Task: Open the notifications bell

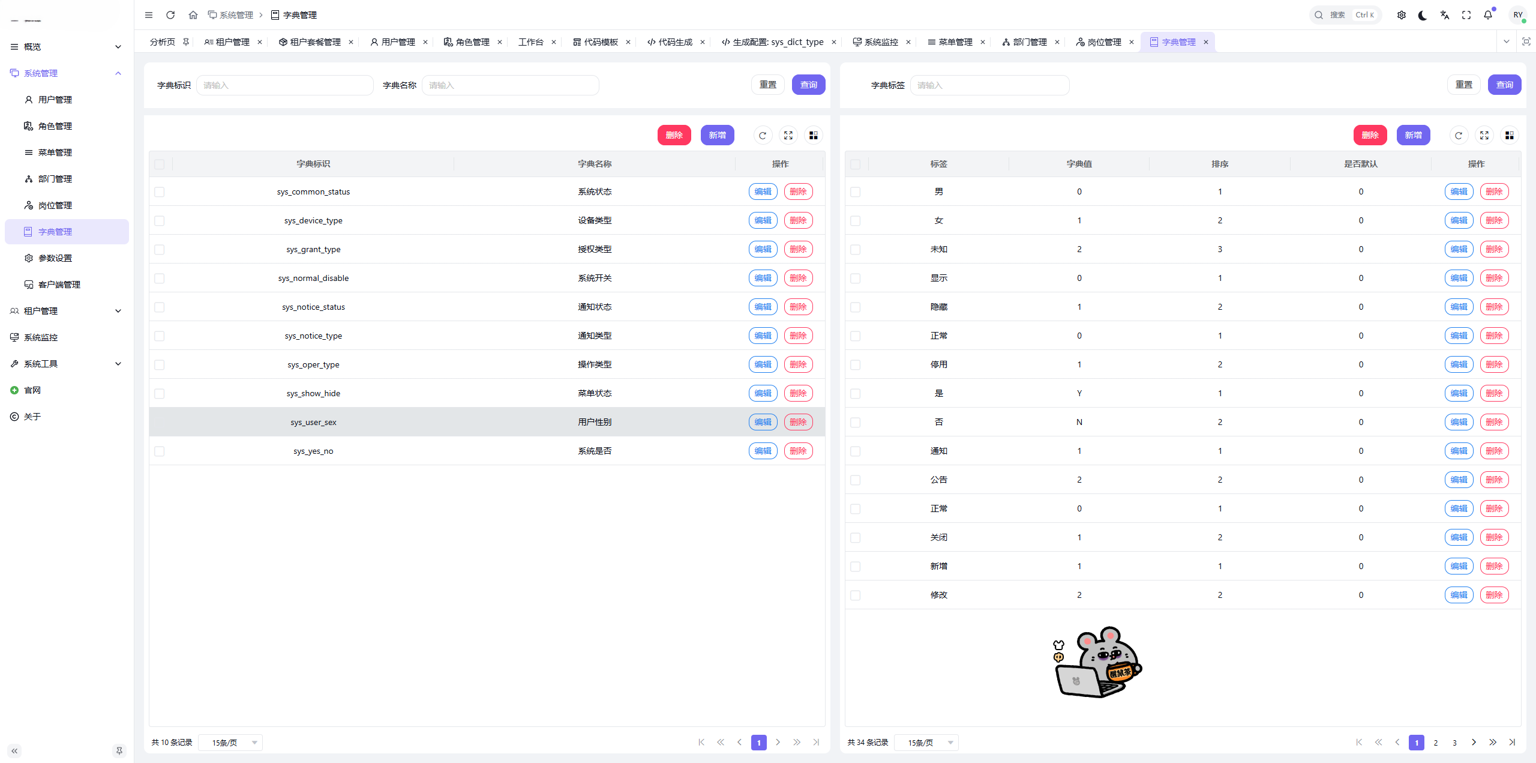Action: coord(1488,15)
